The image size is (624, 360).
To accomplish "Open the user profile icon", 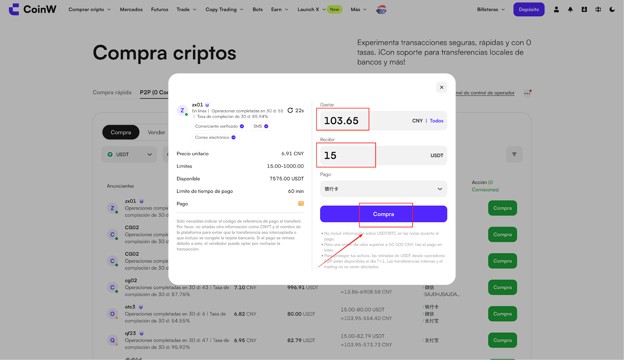I will pos(556,9).
